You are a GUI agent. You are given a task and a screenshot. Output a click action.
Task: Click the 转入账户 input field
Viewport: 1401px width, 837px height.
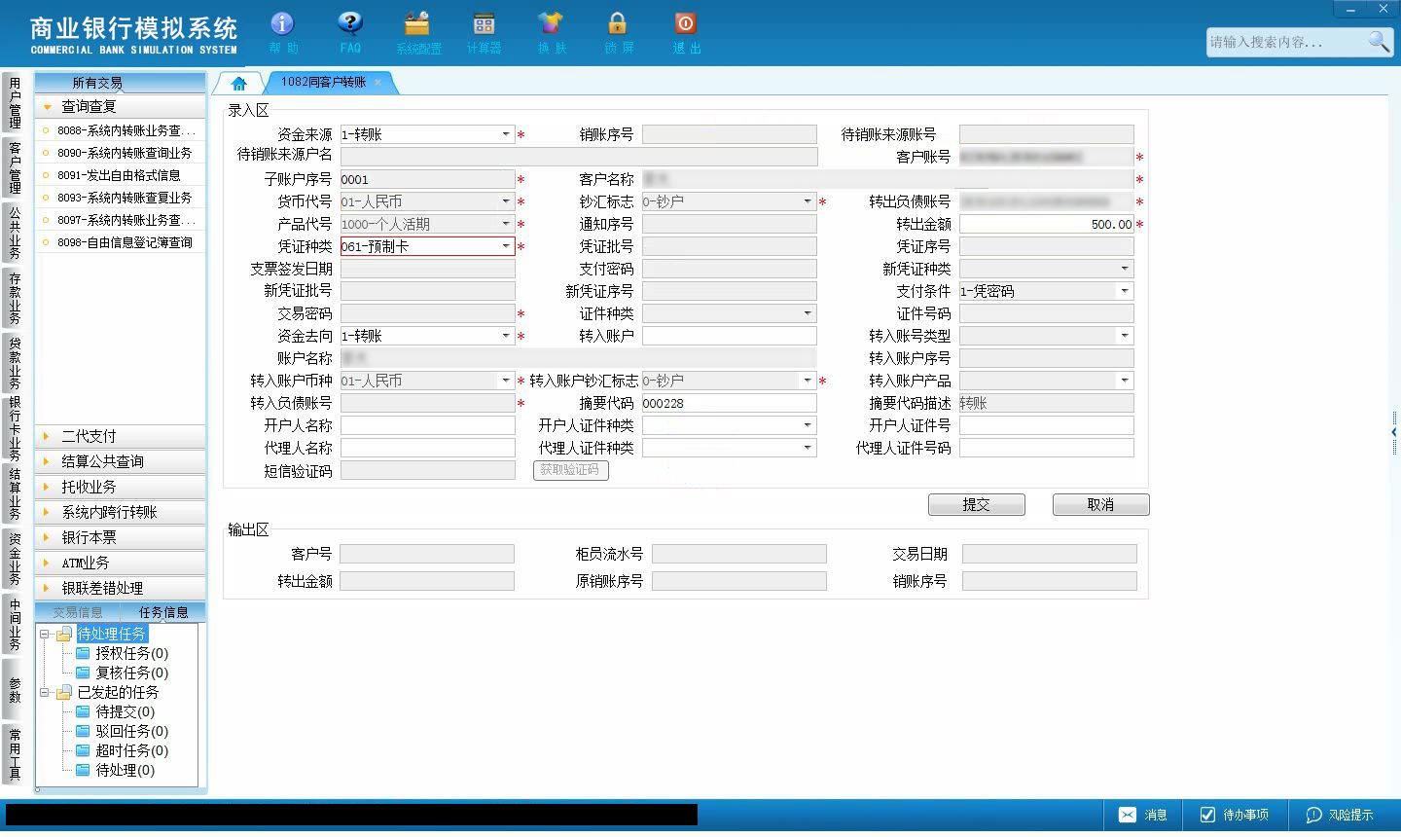(x=729, y=336)
